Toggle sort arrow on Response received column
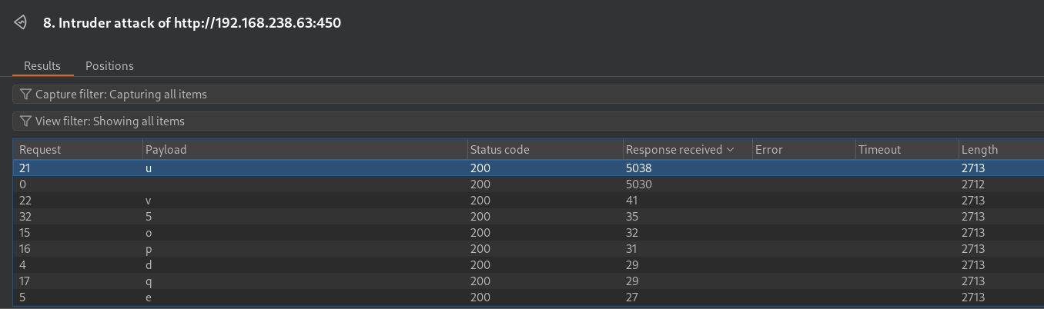The width and height of the screenshot is (1044, 309). click(731, 150)
